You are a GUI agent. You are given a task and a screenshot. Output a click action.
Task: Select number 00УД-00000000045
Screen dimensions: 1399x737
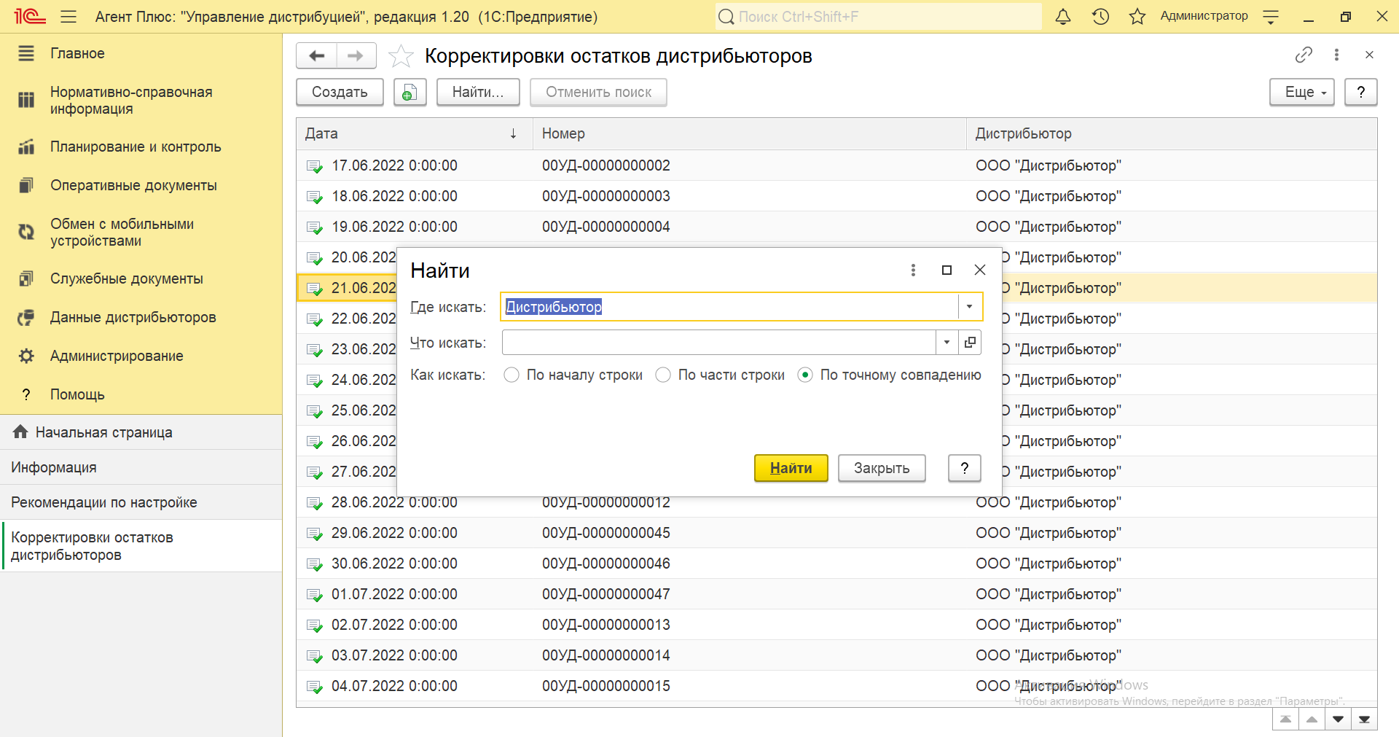pos(606,533)
